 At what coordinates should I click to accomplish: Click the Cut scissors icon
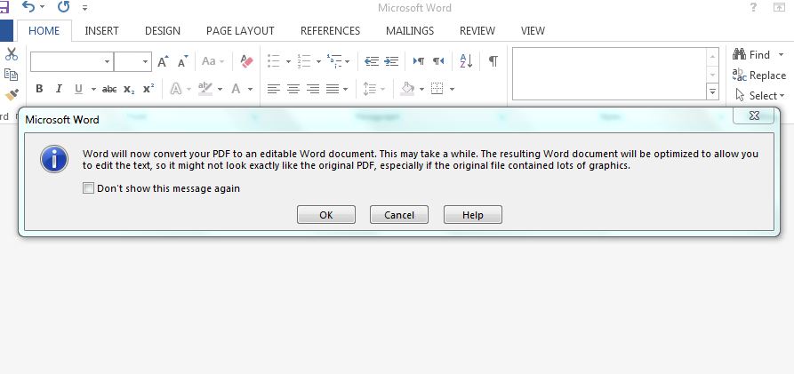click(x=12, y=53)
